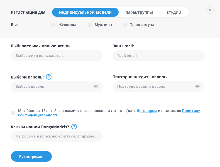Switch to индивидуальной модели tab
220x167 pixels.
85,12
